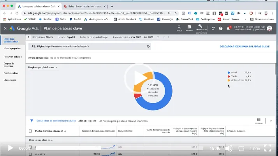Open the help question mark icon
This screenshot has width=278, height=156.
coord(220,28)
